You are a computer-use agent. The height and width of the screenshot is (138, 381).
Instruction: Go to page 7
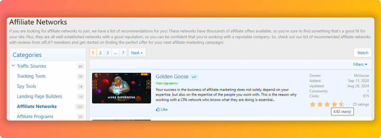click(123, 53)
